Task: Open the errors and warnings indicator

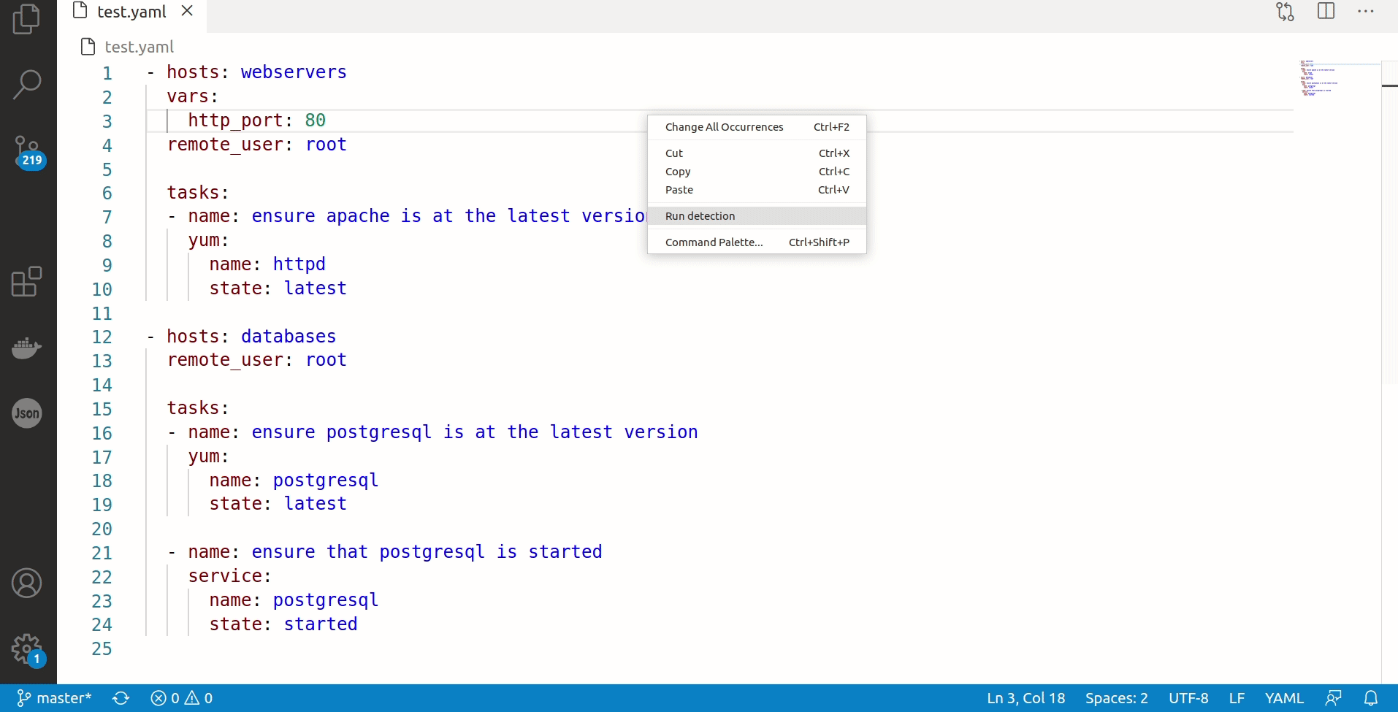Action: pos(182,698)
